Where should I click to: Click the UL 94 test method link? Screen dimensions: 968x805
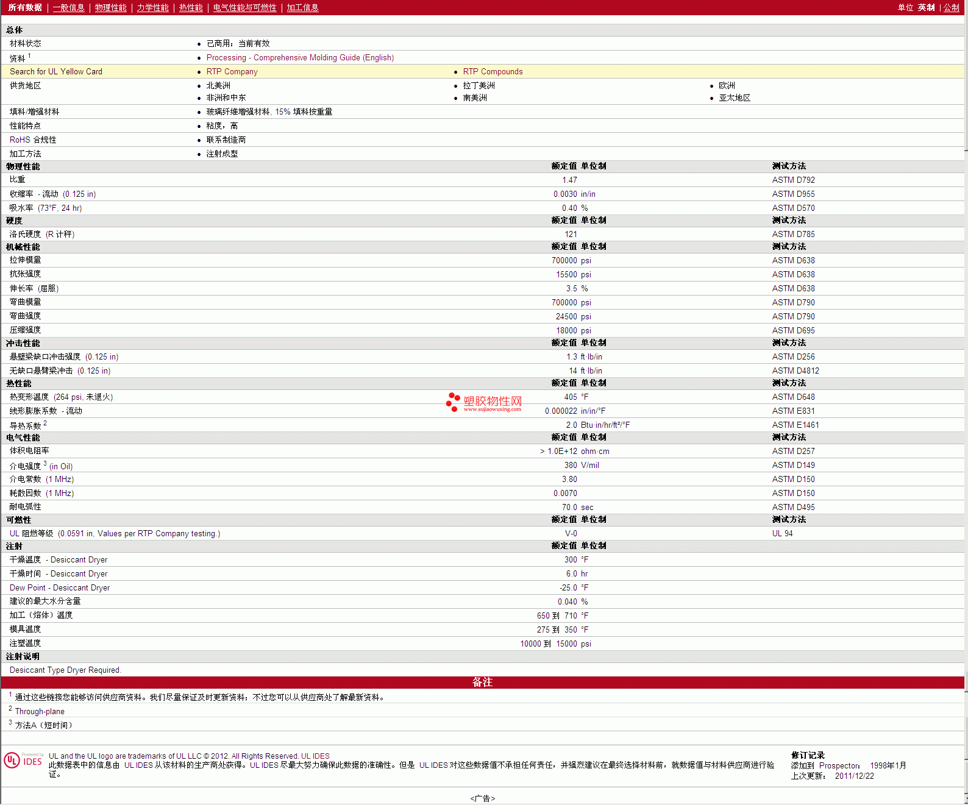click(x=782, y=534)
